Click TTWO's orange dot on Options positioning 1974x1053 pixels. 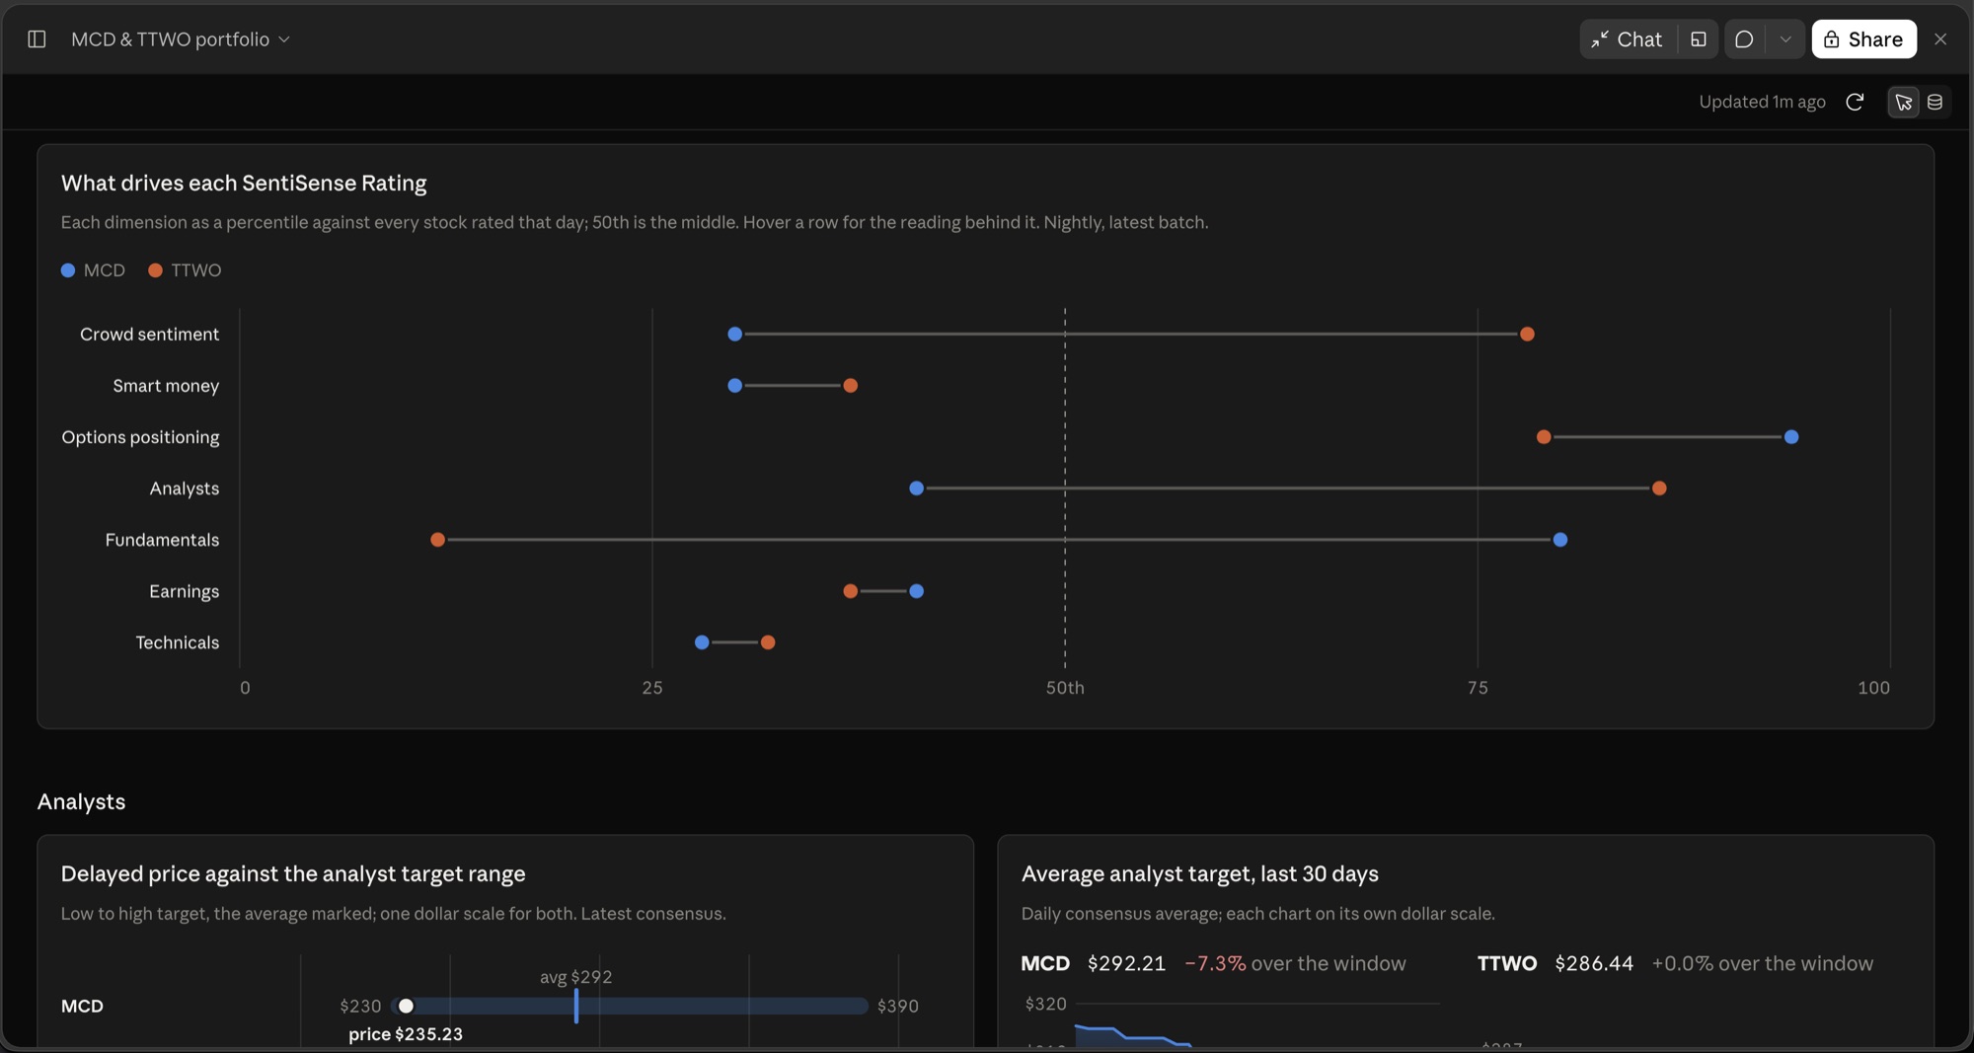pyautogui.click(x=1544, y=437)
